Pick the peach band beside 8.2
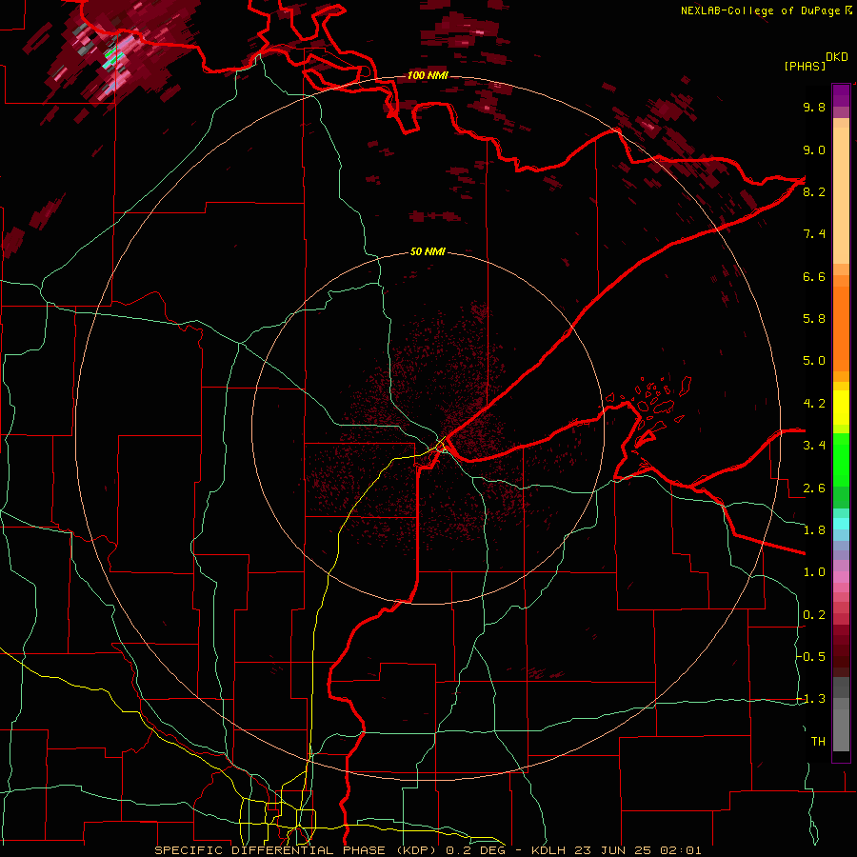The width and height of the screenshot is (857, 857). coord(841,195)
